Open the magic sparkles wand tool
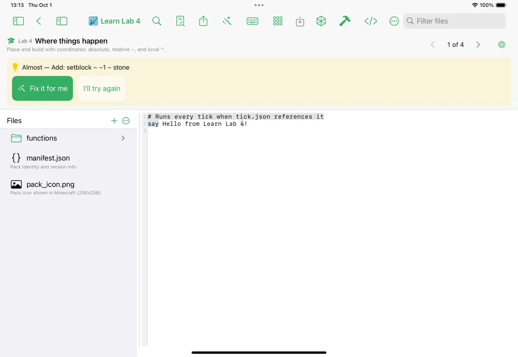 tap(227, 21)
